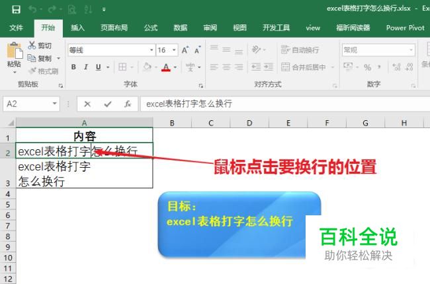This screenshot has width=430, height=284.
Task: Switch to the Formulas (公式) tab
Action: point(151,28)
